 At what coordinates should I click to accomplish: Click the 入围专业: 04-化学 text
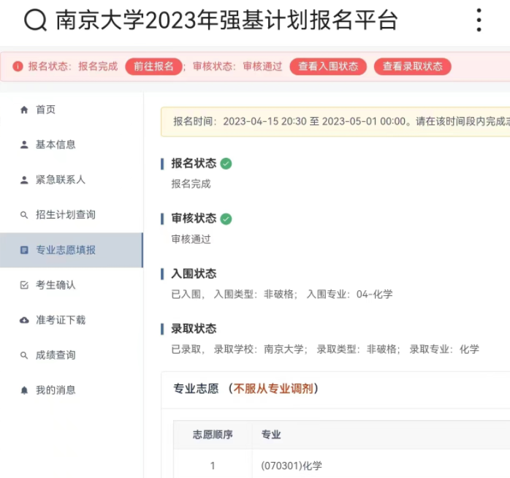(x=350, y=295)
